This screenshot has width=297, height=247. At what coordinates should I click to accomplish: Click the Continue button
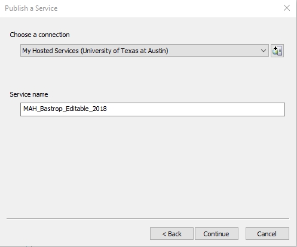click(x=216, y=234)
